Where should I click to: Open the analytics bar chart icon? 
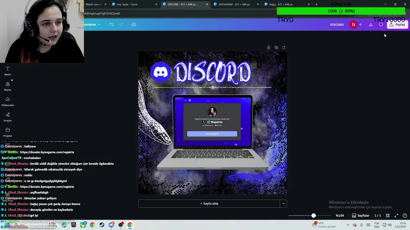[371, 25]
